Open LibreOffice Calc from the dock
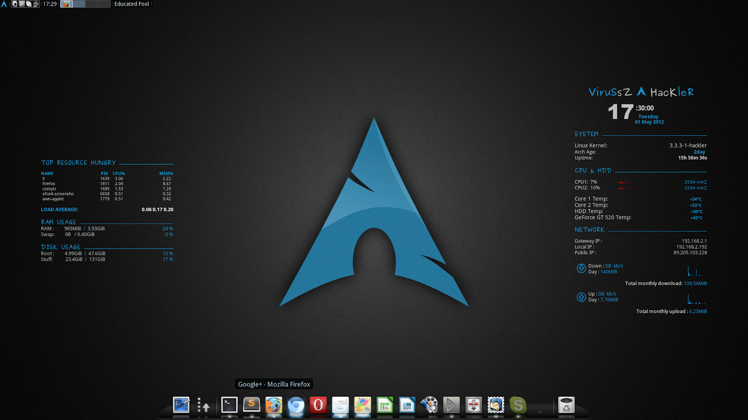The height and width of the screenshot is (420, 748). coord(385,405)
